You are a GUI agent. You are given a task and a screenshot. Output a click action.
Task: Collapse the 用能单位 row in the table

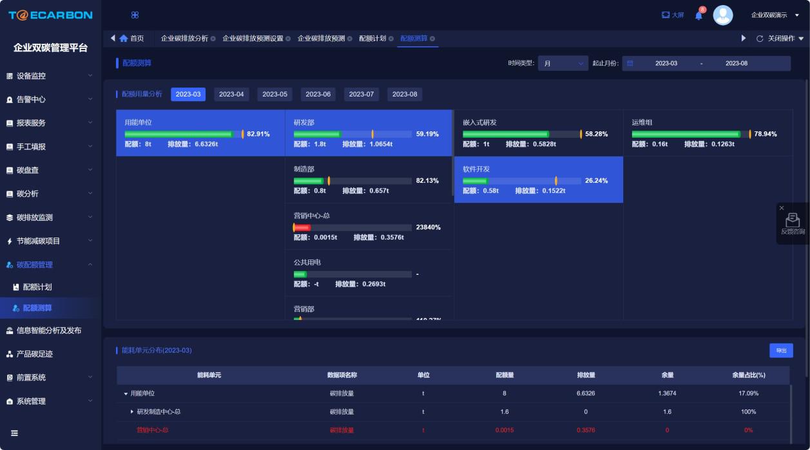click(x=126, y=393)
